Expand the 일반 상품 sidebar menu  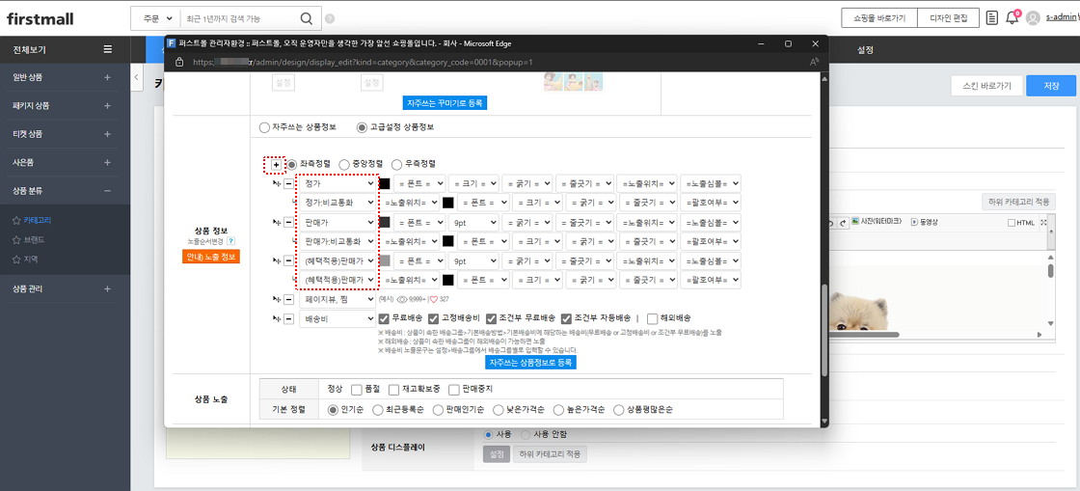(x=107, y=77)
